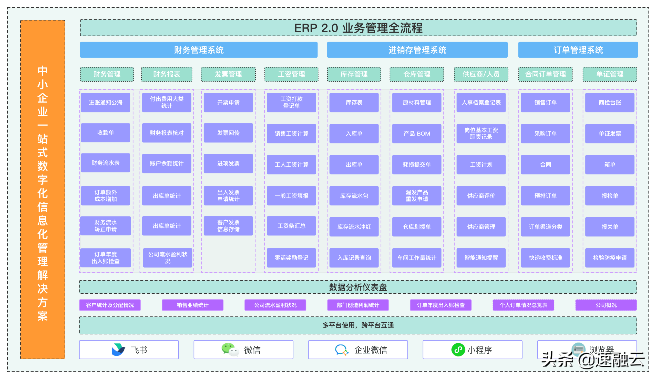Open the 工资管理 category
Screen dimensions: 656x379
point(291,75)
